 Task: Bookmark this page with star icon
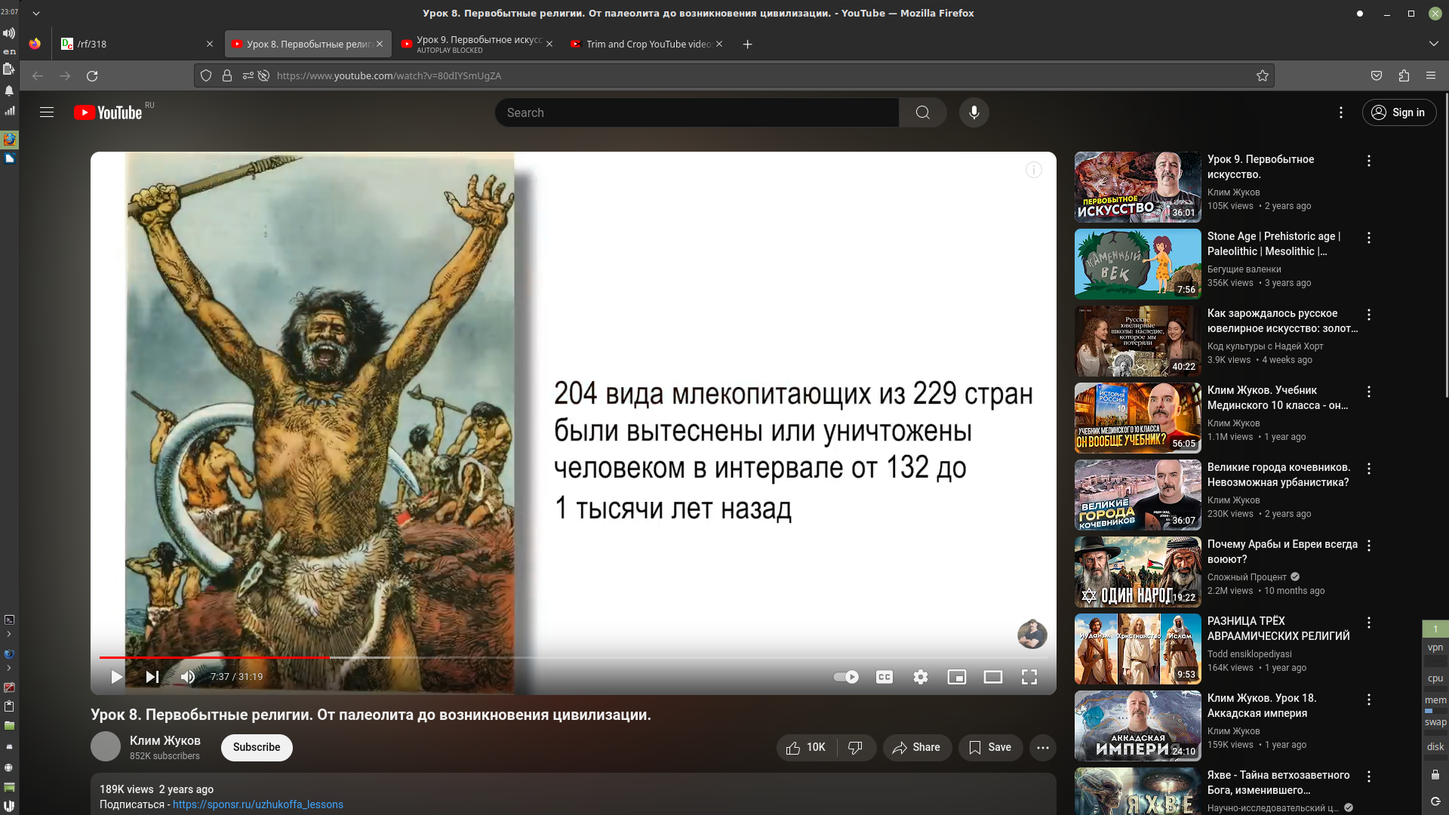1262,75
